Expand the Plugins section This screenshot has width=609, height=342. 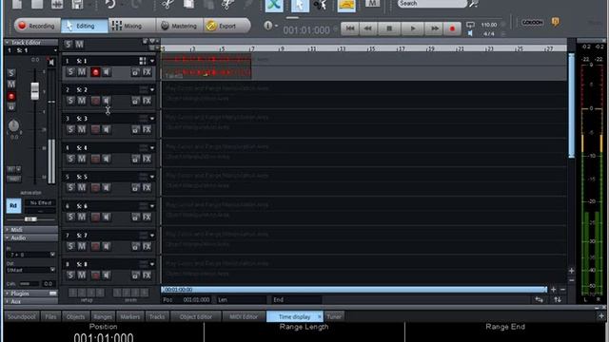point(31,294)
